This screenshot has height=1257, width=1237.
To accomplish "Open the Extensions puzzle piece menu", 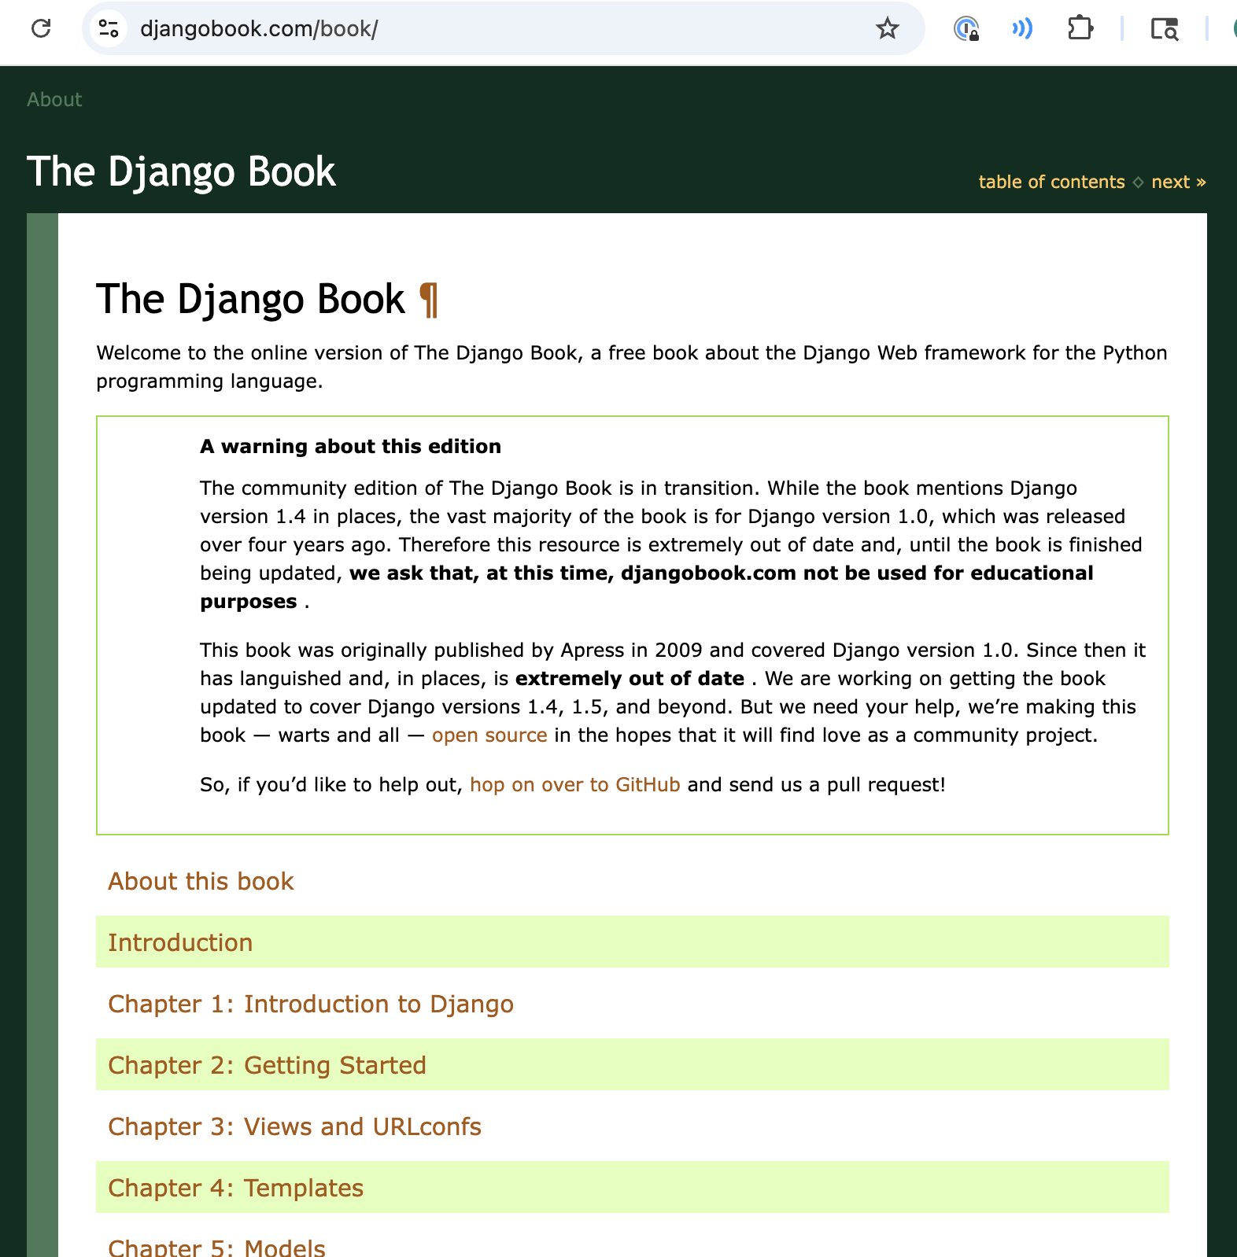I will (1080, 28).
